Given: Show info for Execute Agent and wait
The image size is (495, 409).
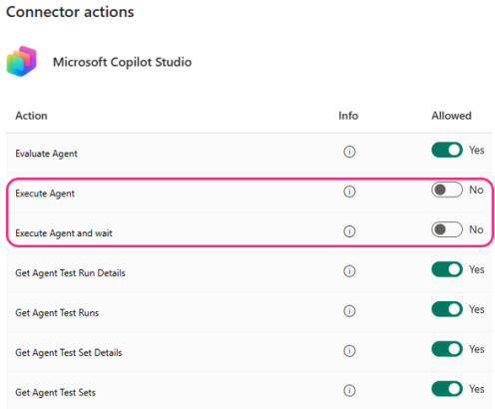Looking at the screenshot, I should coord(349,231).
